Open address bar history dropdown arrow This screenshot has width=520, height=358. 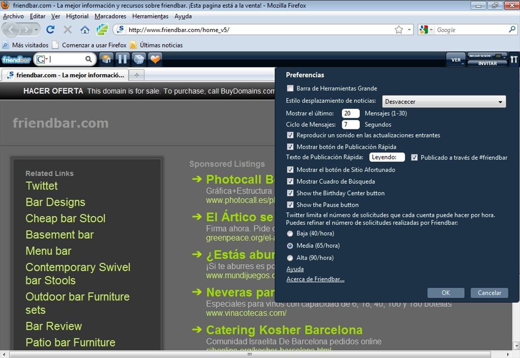pyautogui.click(x=409, y=30)
